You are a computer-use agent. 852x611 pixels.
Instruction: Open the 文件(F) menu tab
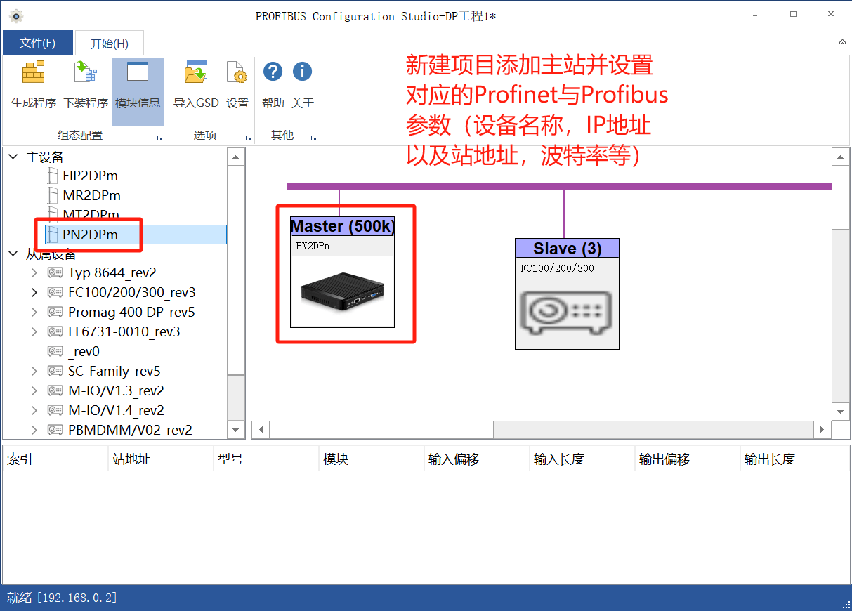pos(38,43)
